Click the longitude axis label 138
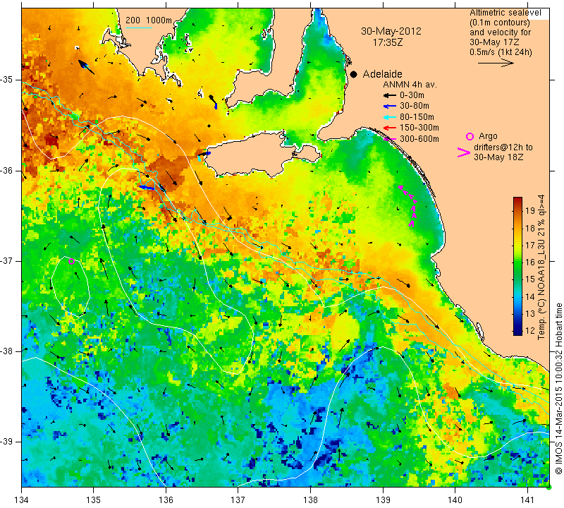564x508 pixels. coord(311,500)
